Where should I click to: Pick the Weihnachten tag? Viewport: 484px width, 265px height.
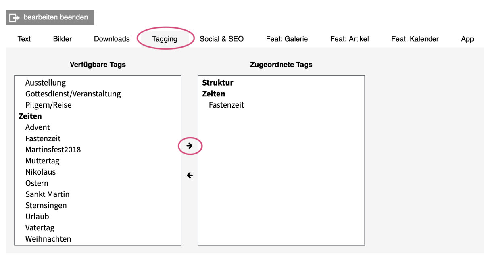[48, 239]
